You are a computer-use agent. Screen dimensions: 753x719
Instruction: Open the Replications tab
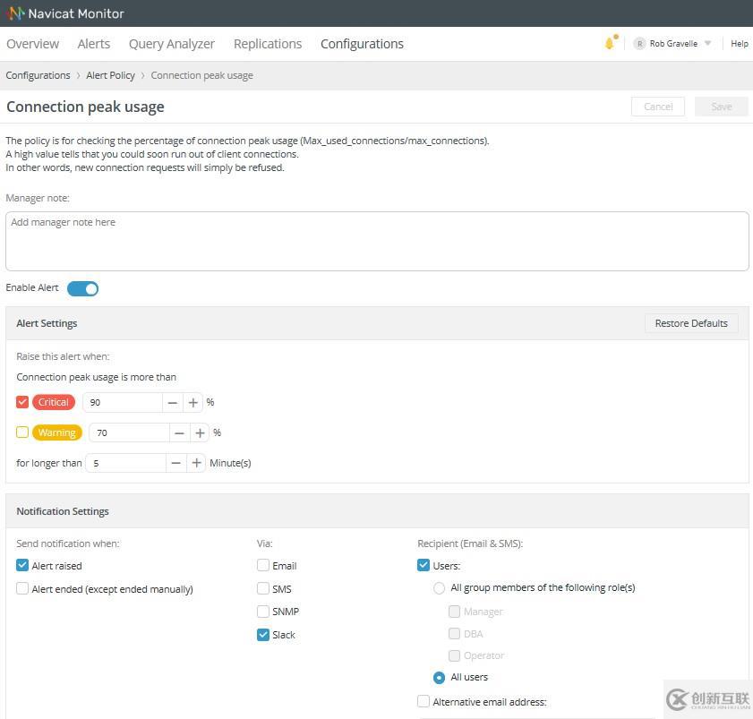tap(268, 44)
